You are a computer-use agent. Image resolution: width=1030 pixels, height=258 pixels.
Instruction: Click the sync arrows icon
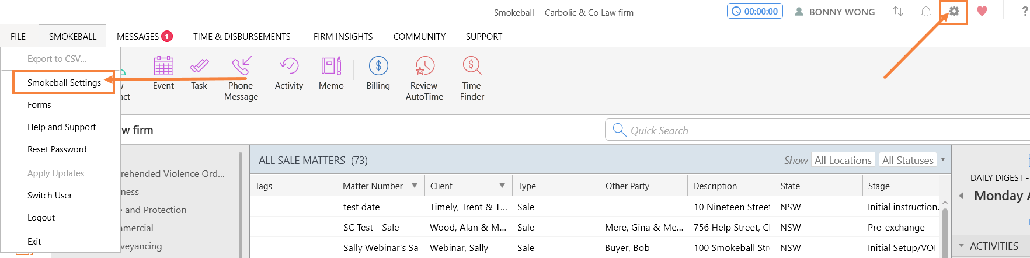898,12
